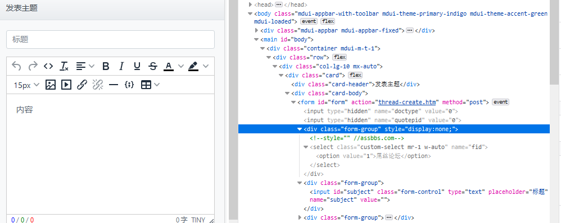The height and width of the screenshot is (223, 561).
Task: Click the TINY branding link
Action: click(198, 220)
